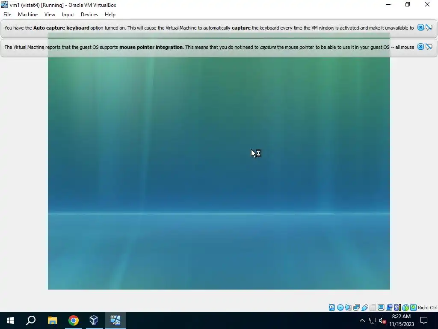This screenshot has height=329, width=438.
Task: Launch Google Chrome from the taskbar
Action: pos(74,320)
